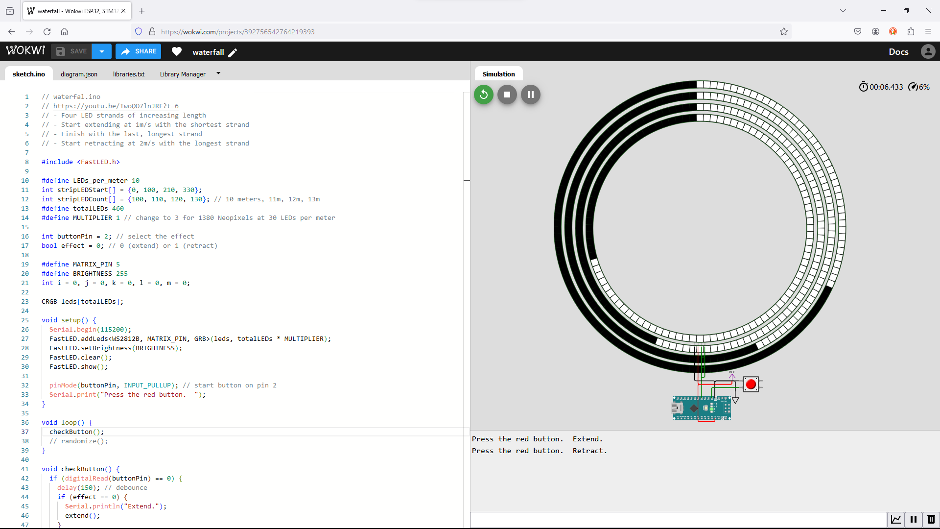Click the SHARE button
Viewport: 940px width, 529px height.
coord(139,51)
